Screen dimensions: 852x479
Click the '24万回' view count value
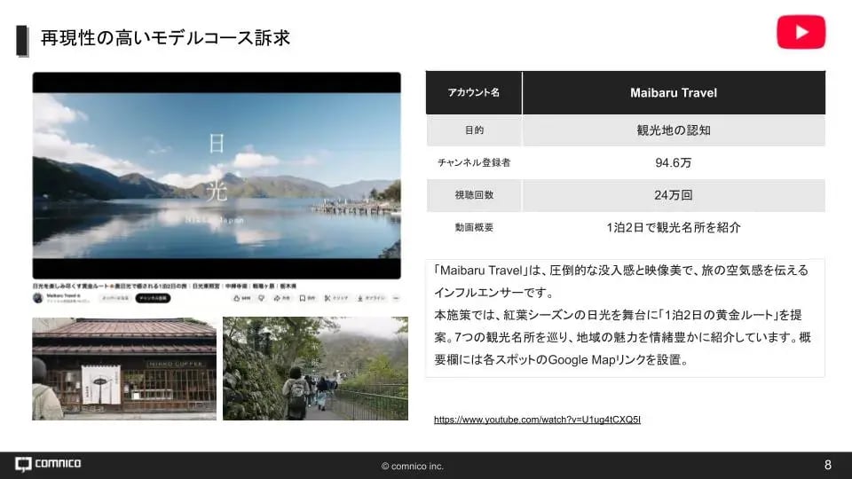click(674, 195)
